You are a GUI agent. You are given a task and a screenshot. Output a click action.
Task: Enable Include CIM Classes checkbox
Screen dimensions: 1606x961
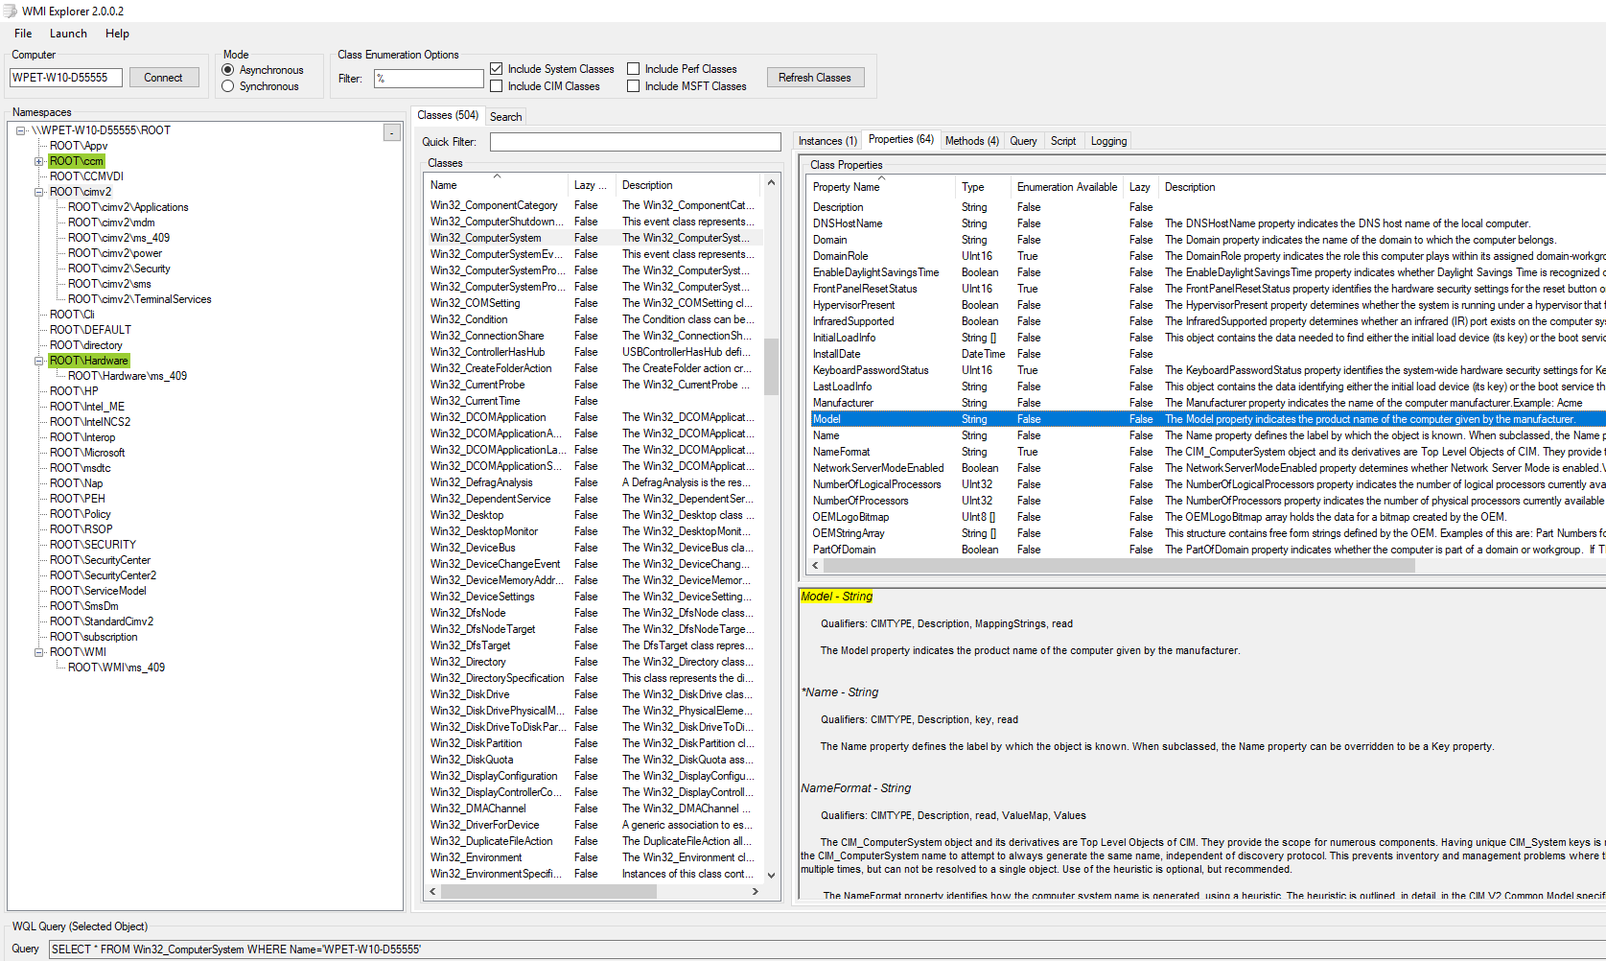coord(497,86)
